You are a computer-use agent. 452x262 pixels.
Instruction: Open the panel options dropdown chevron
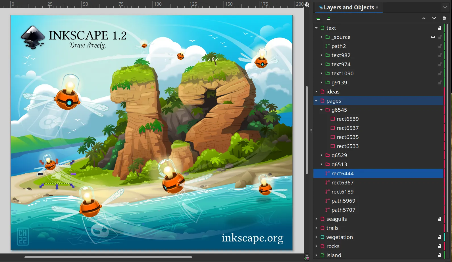(x=445, y=7)
